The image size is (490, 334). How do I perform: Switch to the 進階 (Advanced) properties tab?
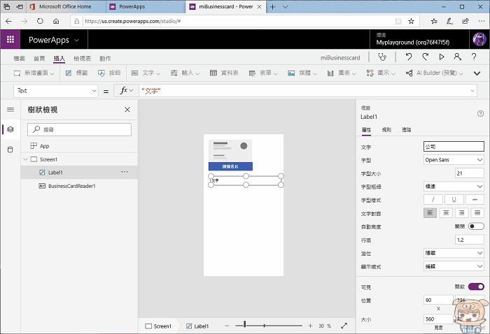pos(406,130)
